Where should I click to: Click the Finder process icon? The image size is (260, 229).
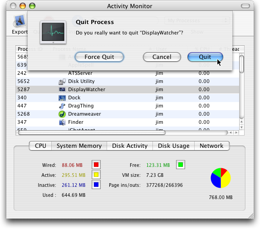pos(62,122)
